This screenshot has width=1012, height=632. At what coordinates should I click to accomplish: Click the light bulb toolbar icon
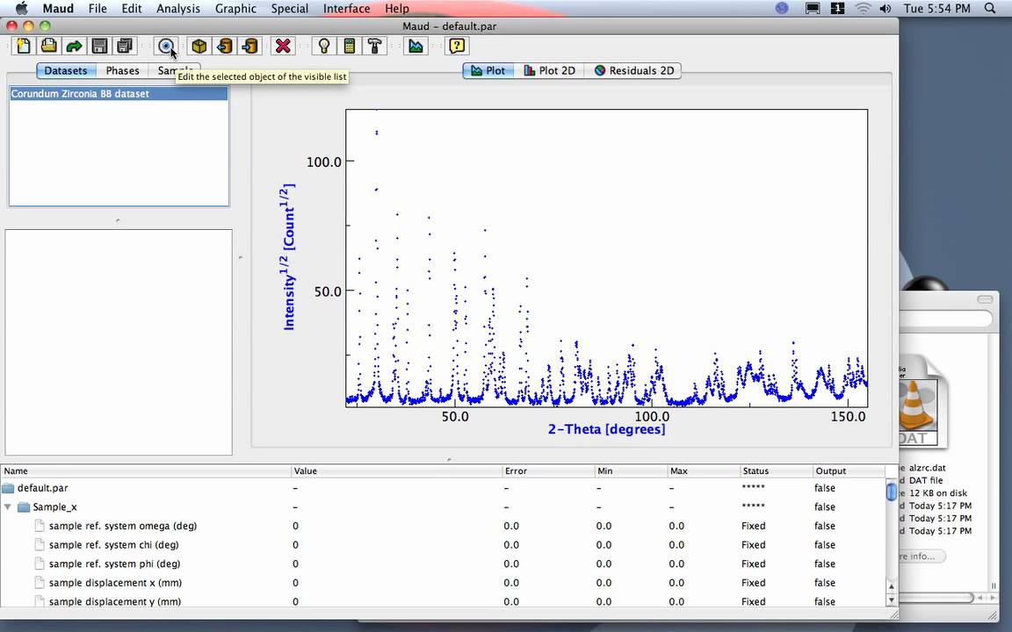tap(324, 46)
